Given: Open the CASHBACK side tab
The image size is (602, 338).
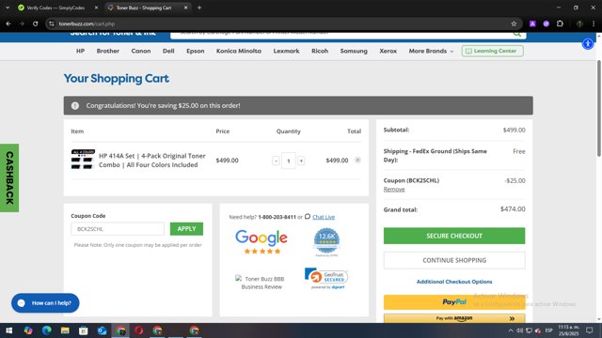Looking at the screenshot, I should tap(9, 177).
